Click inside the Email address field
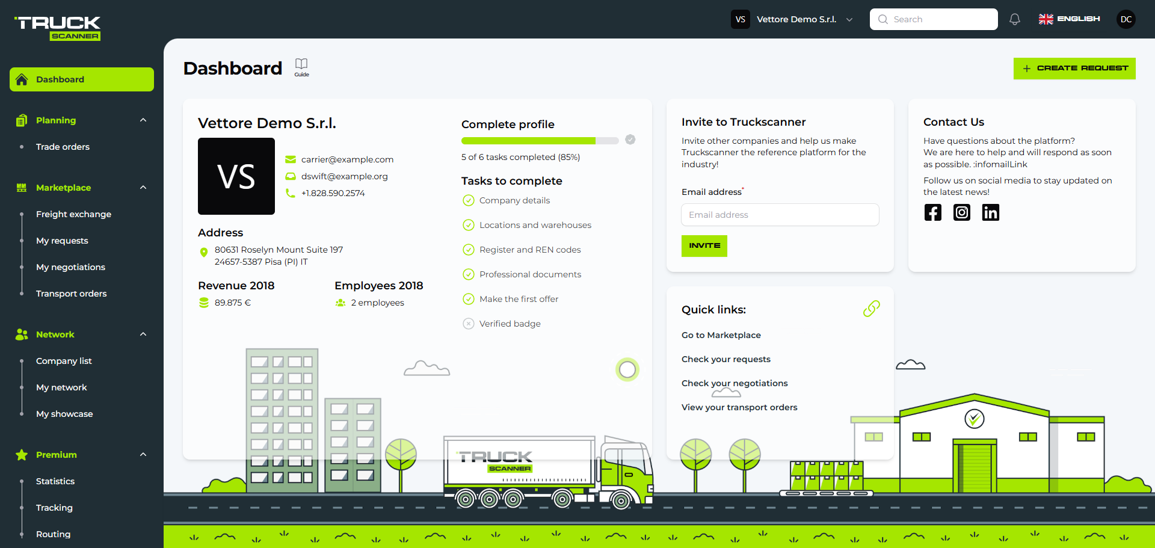This screenshot has height=548, width=1155. coord(780,215)
